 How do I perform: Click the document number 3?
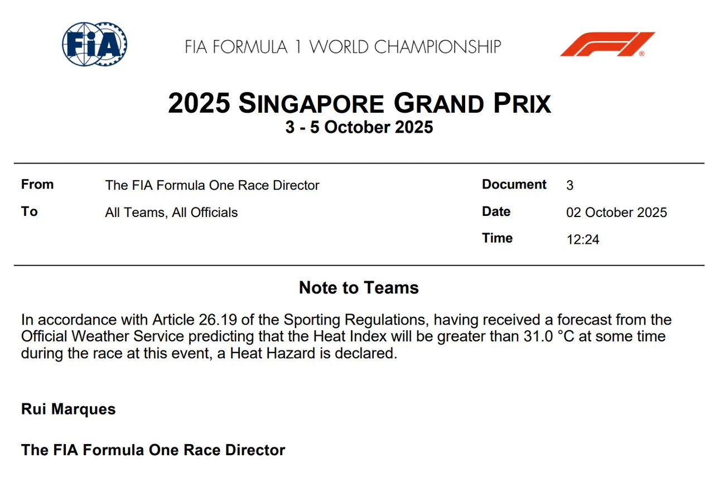click(570, 186)
